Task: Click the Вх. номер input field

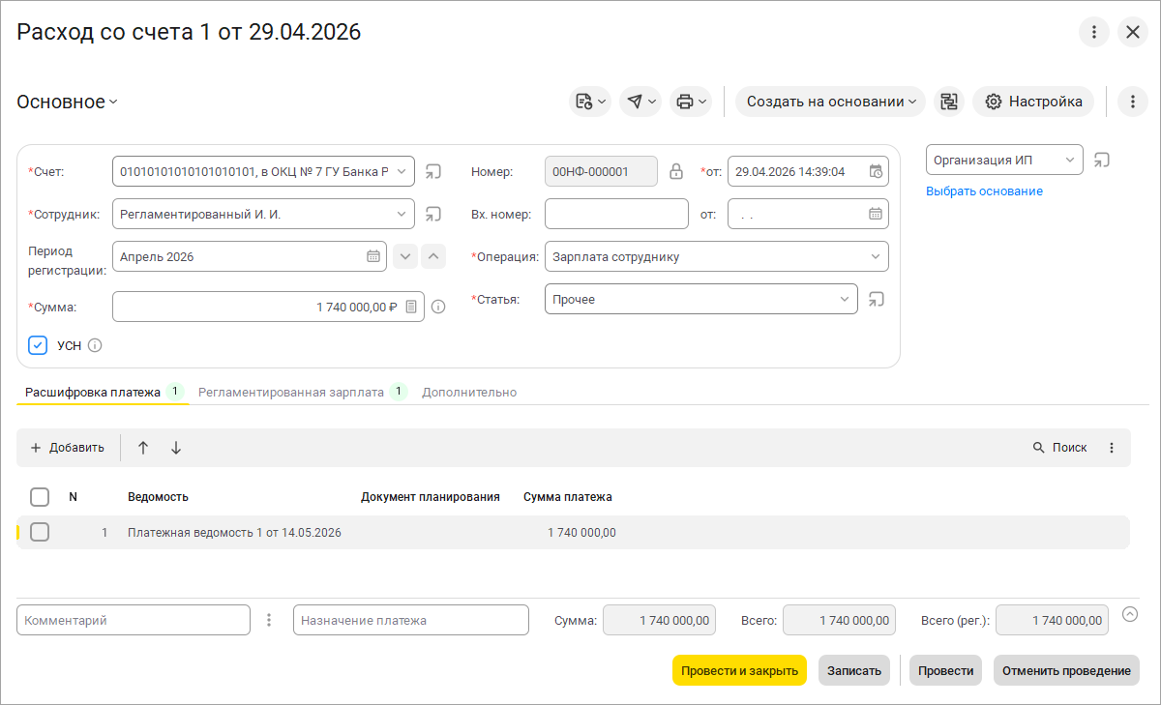Action: 616,214
